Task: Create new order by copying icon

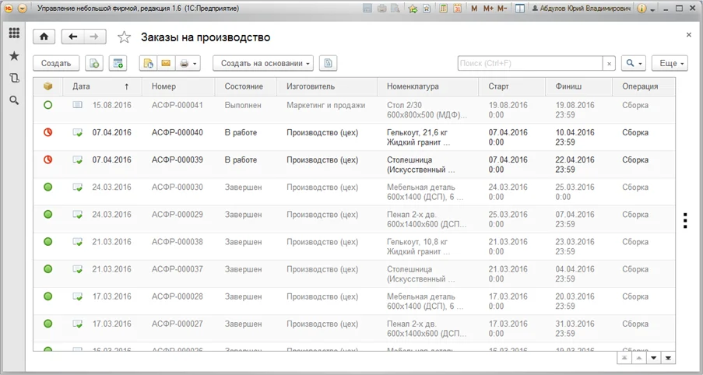Action: coord(95,64)
